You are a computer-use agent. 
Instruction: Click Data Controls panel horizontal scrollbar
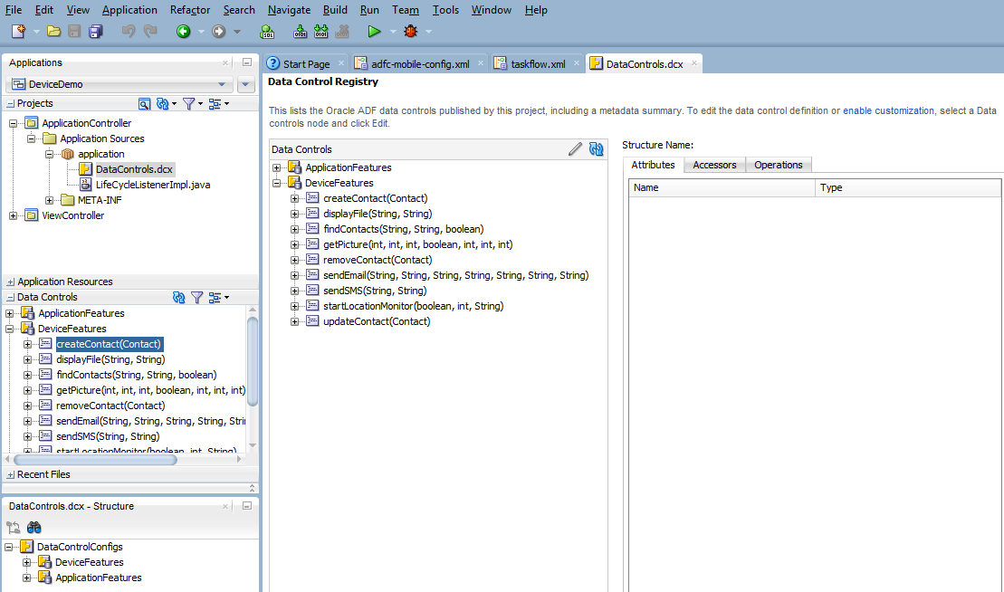(95, 460)
